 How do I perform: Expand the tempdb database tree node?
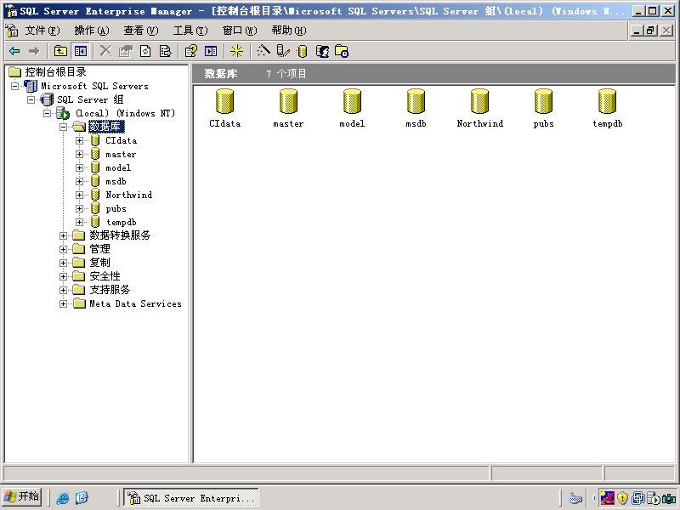[x=79, y=222]
